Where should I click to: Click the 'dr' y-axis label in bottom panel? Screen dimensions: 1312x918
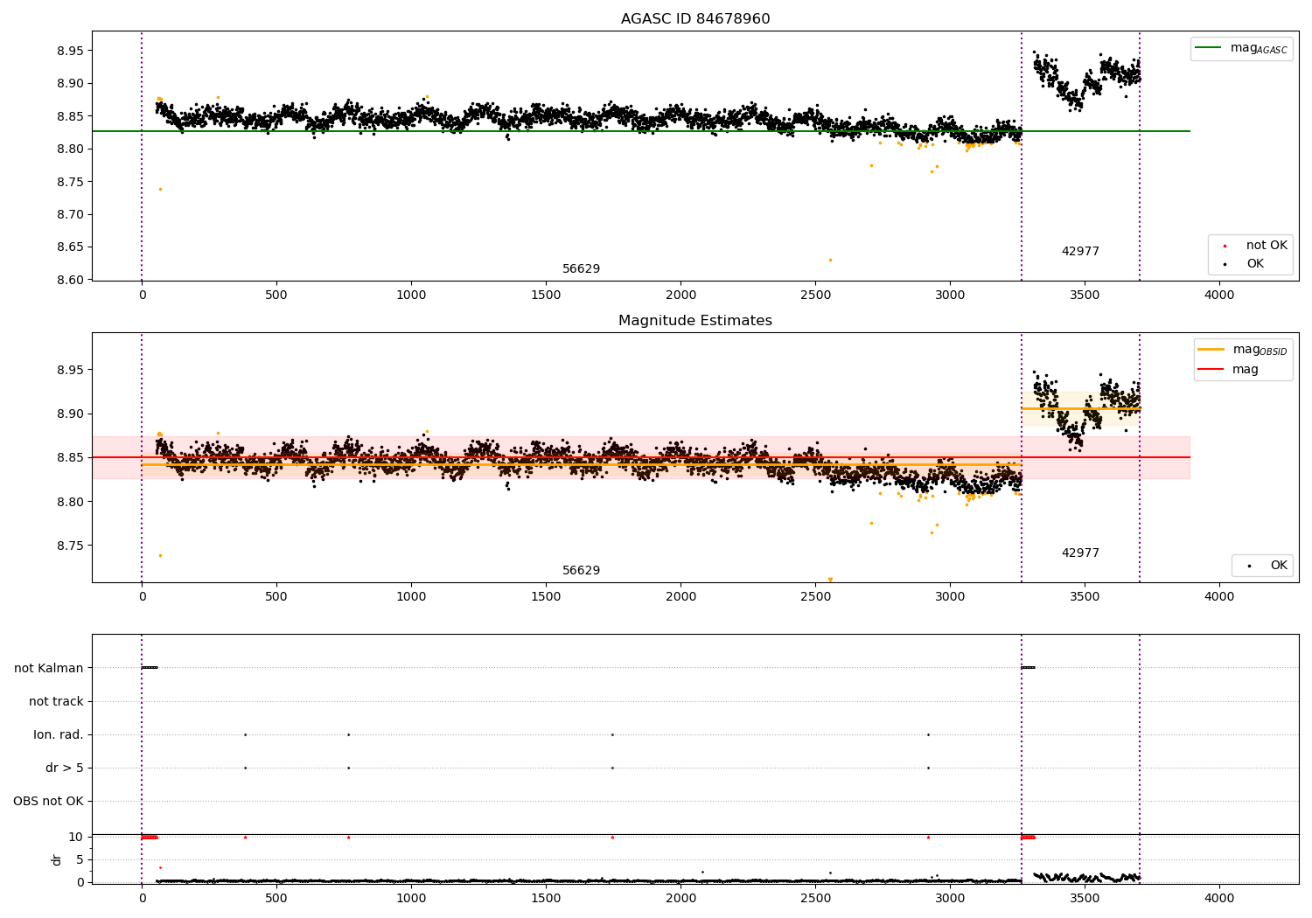click(x=57, y=859)
